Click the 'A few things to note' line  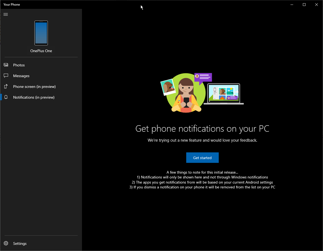pyautogui.click(x=202, y=172)
